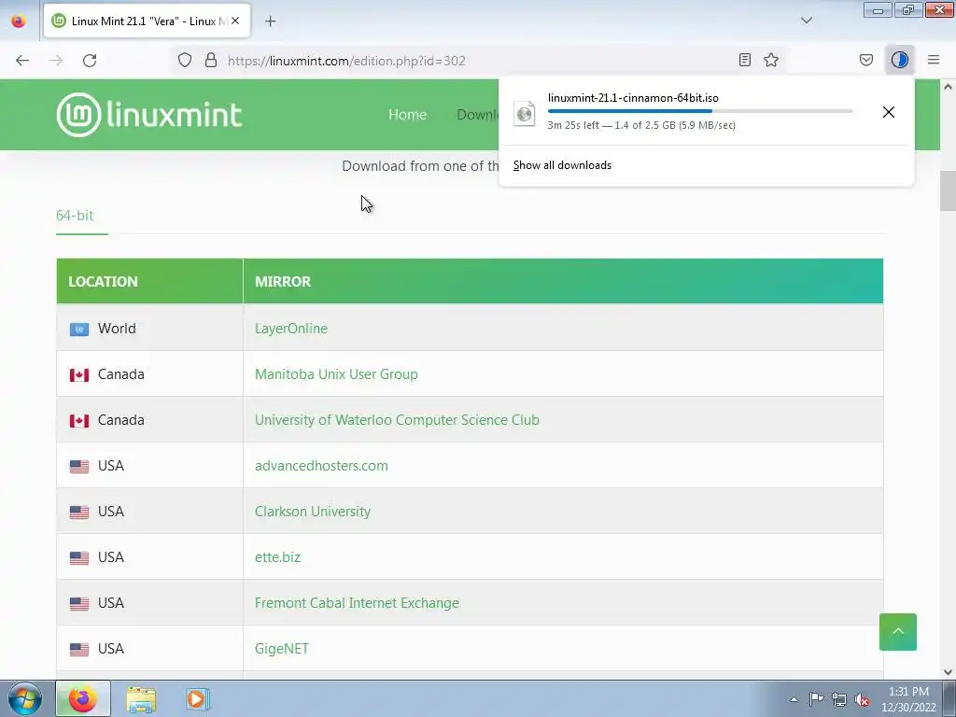Screen dimensions: 956x717
Task: Click the muted volume tray icon
Action: tap(862, 699)
